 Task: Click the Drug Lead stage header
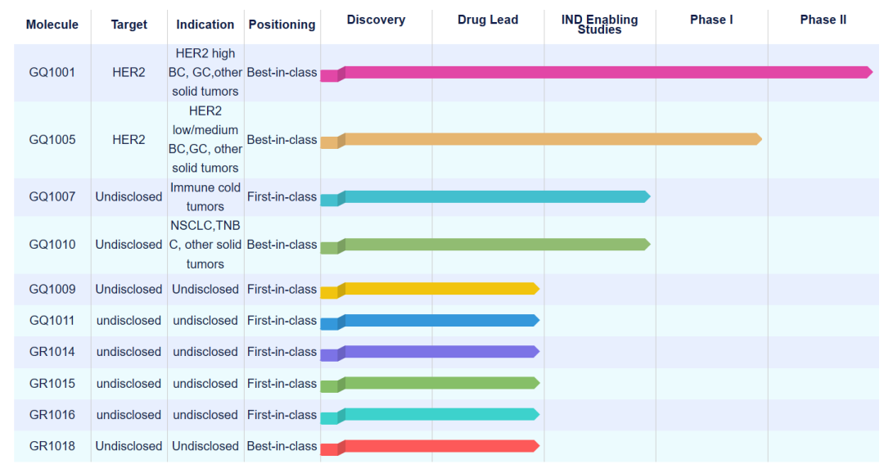[488, 20]
